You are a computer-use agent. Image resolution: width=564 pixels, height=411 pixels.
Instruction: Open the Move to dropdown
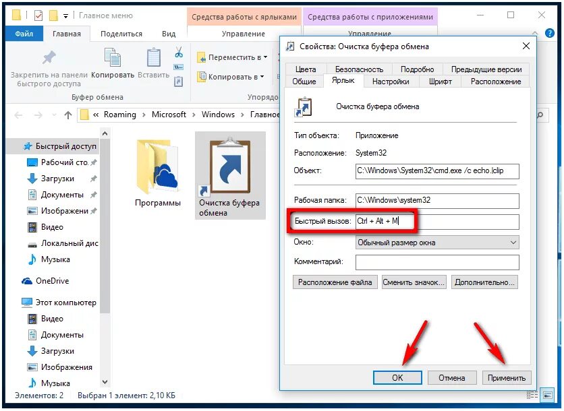232,57
